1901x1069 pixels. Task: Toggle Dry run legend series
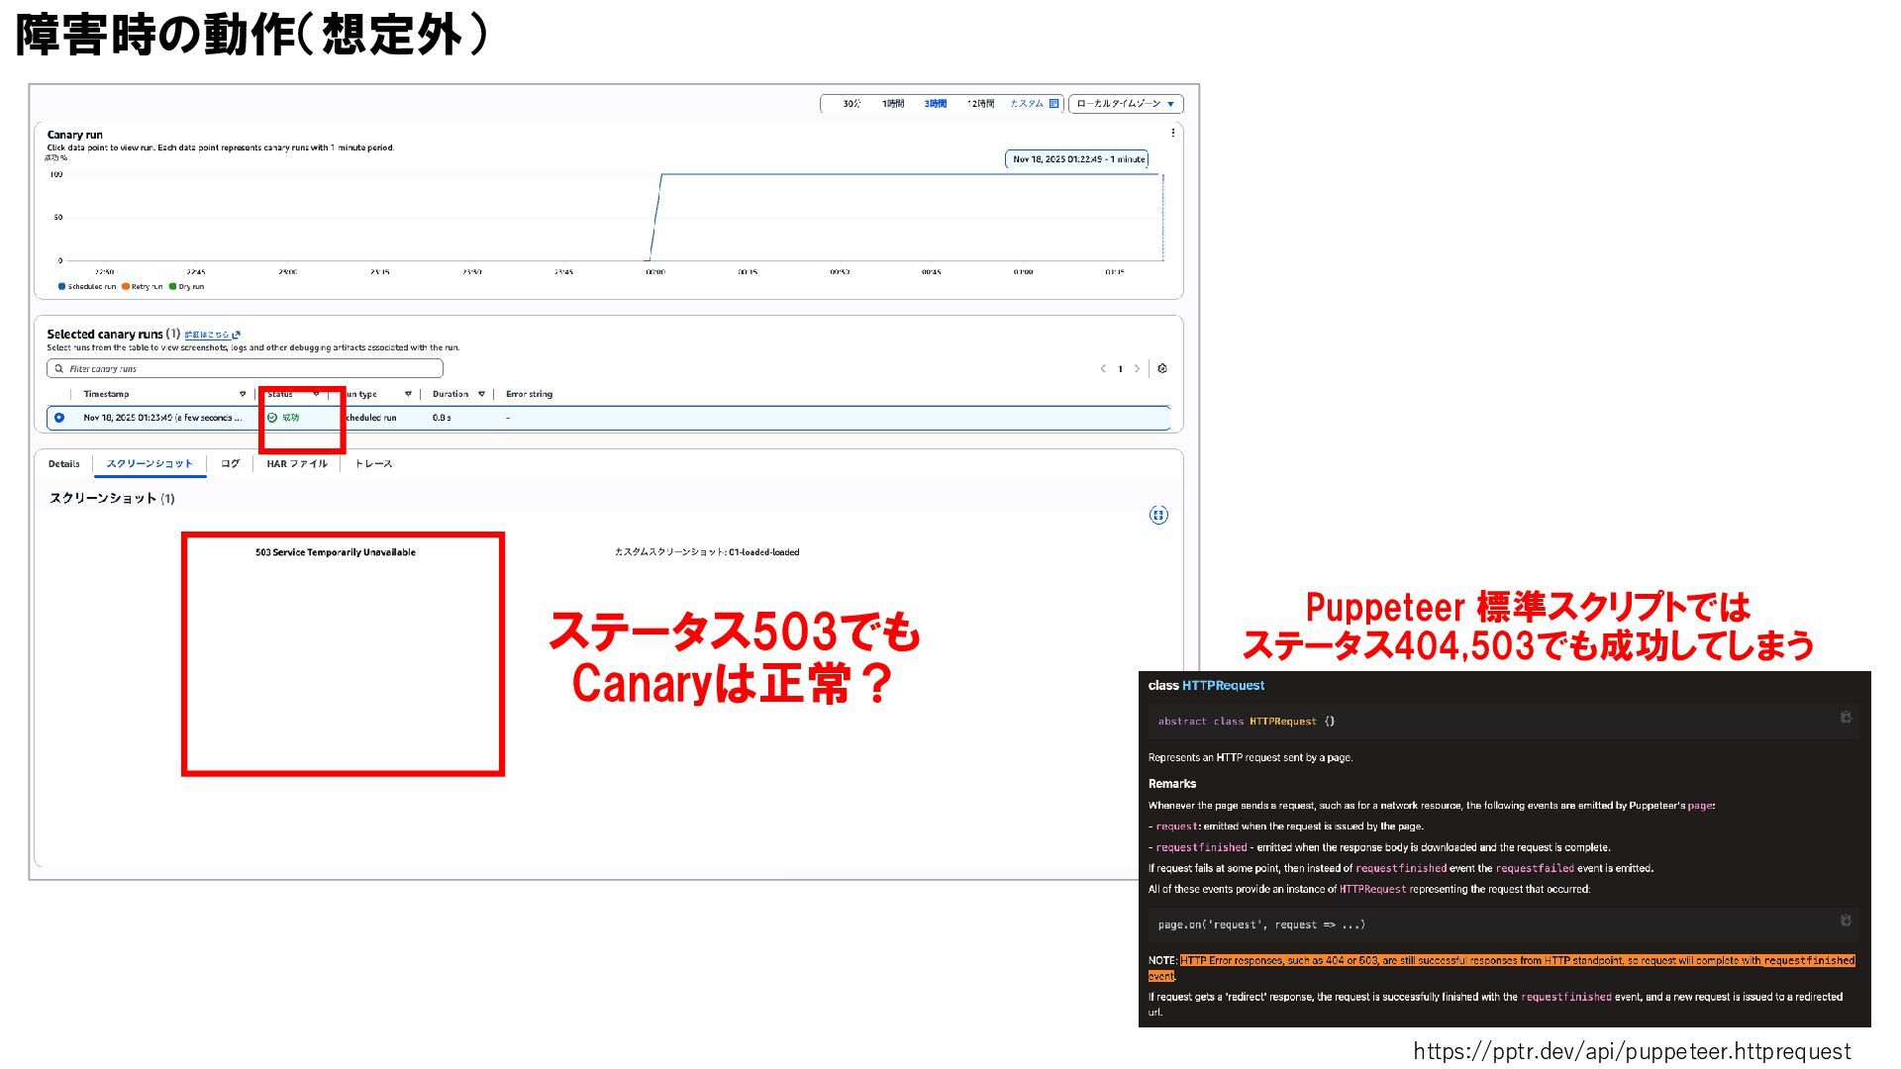click(187, 287)
